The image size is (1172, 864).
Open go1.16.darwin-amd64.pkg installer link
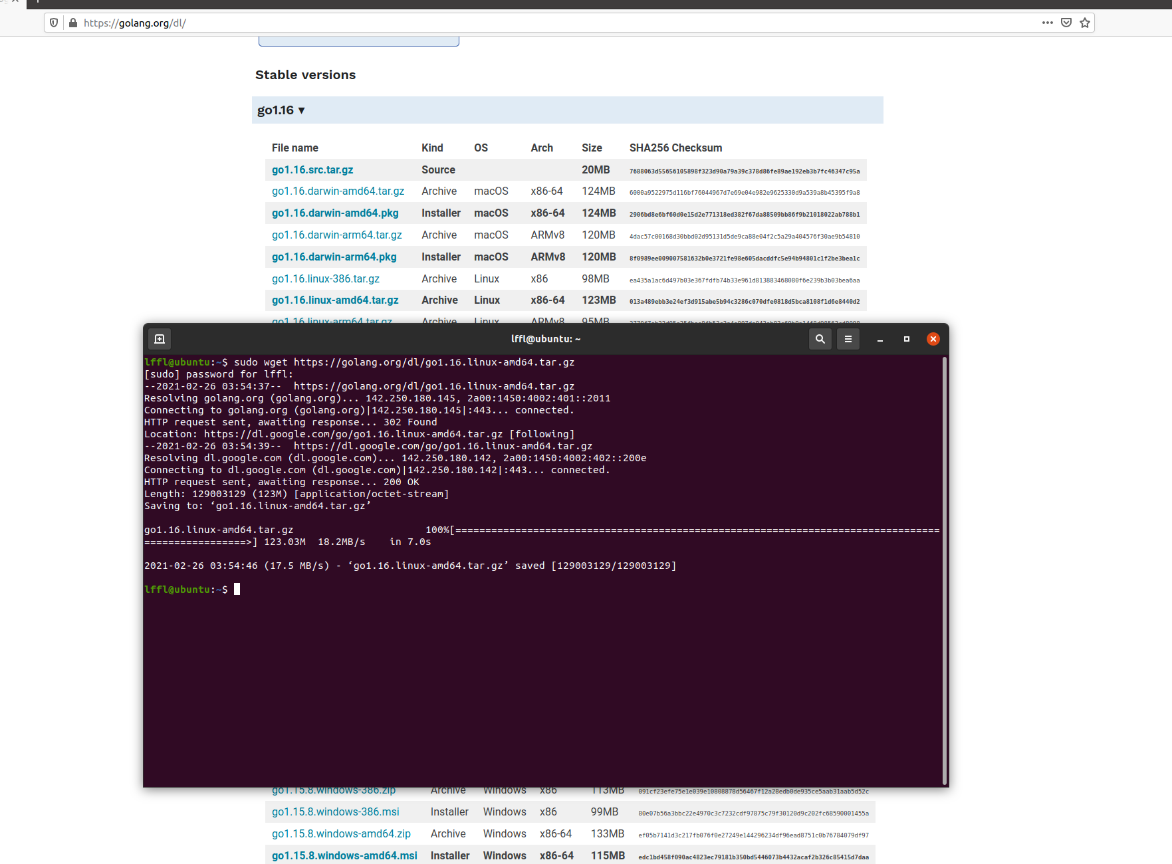(x=335, y=213)
